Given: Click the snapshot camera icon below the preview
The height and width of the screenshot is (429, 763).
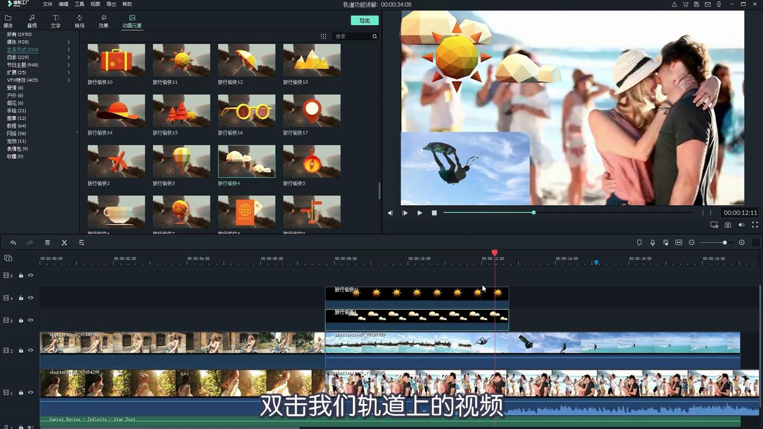Looking at the screenshot, I should pos(728,225).
